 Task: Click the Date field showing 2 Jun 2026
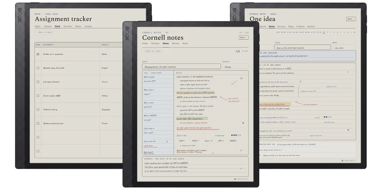click(x=344, y=48)
